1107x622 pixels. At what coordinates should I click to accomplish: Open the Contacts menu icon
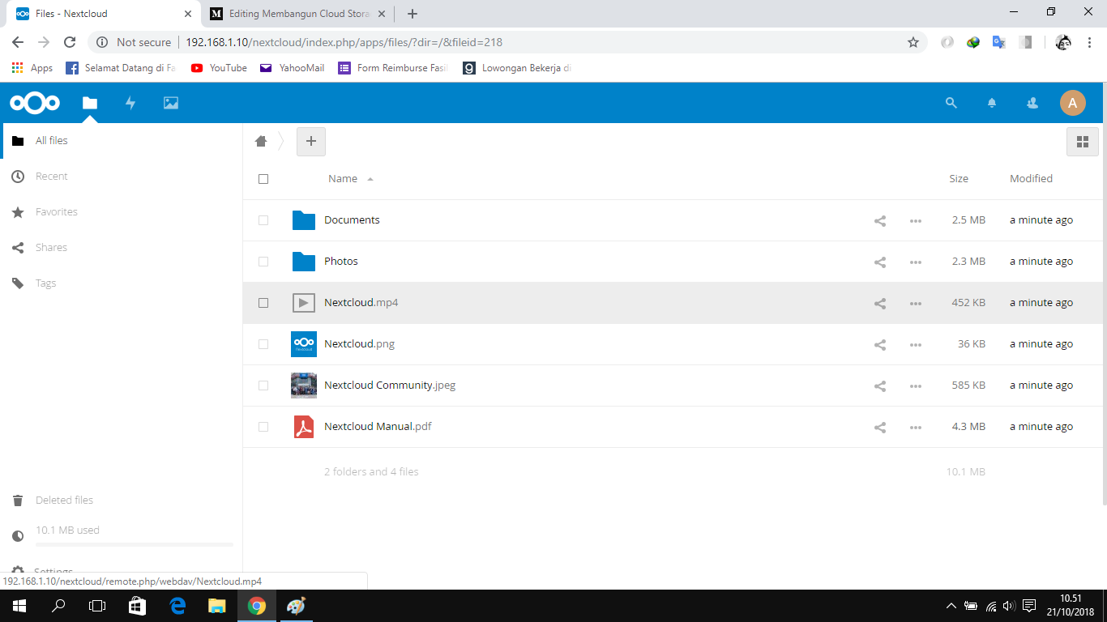[x=1032, y=103]
